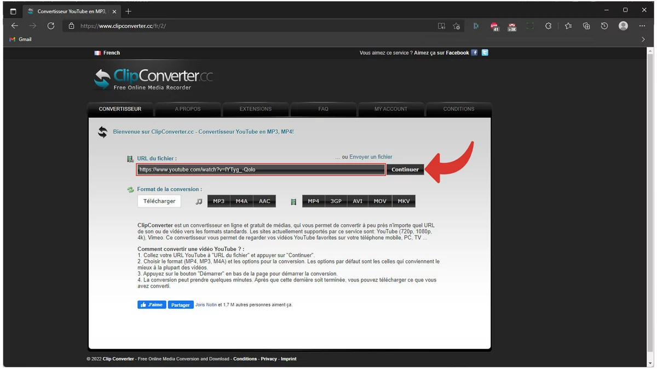Screen dimensions: 657x369
Task: Choose 3GP video format
Action: point(336,201)
